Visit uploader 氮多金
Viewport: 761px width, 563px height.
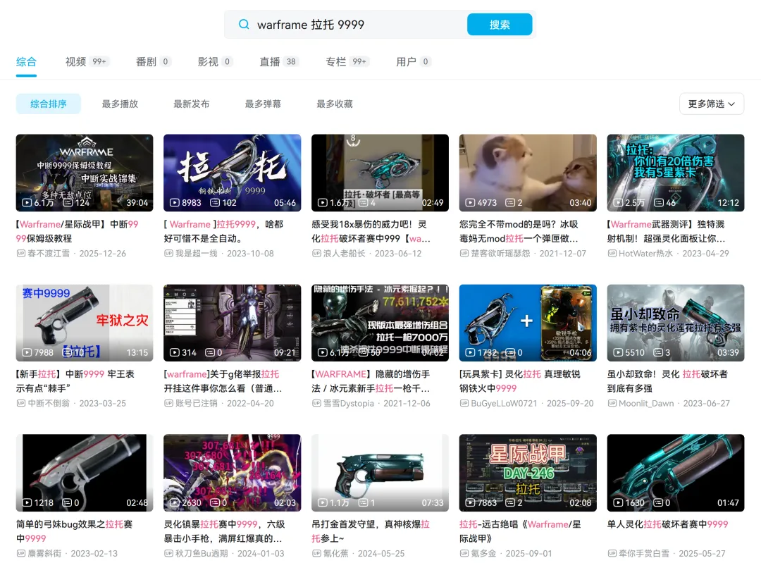tap(483, 553)
